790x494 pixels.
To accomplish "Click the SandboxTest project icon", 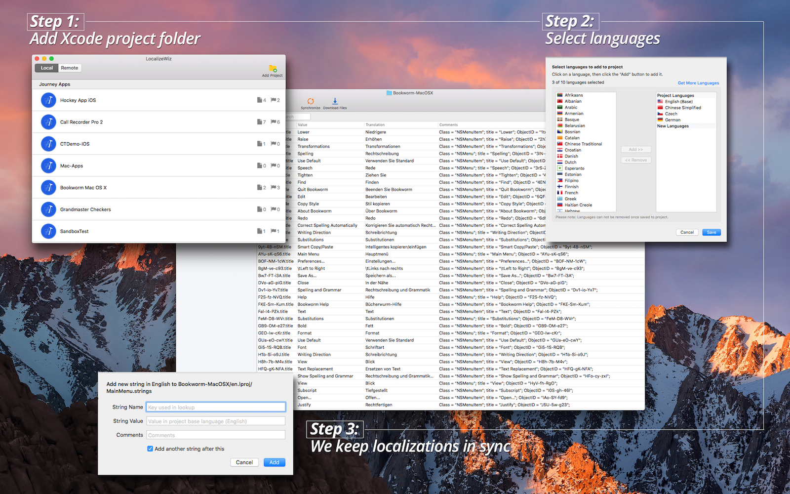I will point(48,231).
